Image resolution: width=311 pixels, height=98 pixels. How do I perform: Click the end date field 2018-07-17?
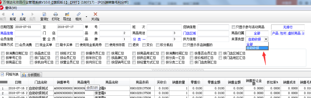(x=70, y=27)
